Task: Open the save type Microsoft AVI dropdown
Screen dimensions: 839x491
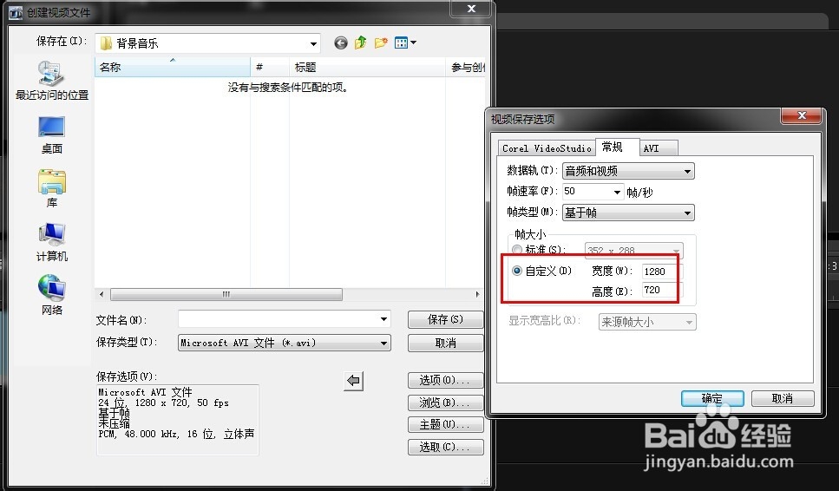Action: coord(284,343)
